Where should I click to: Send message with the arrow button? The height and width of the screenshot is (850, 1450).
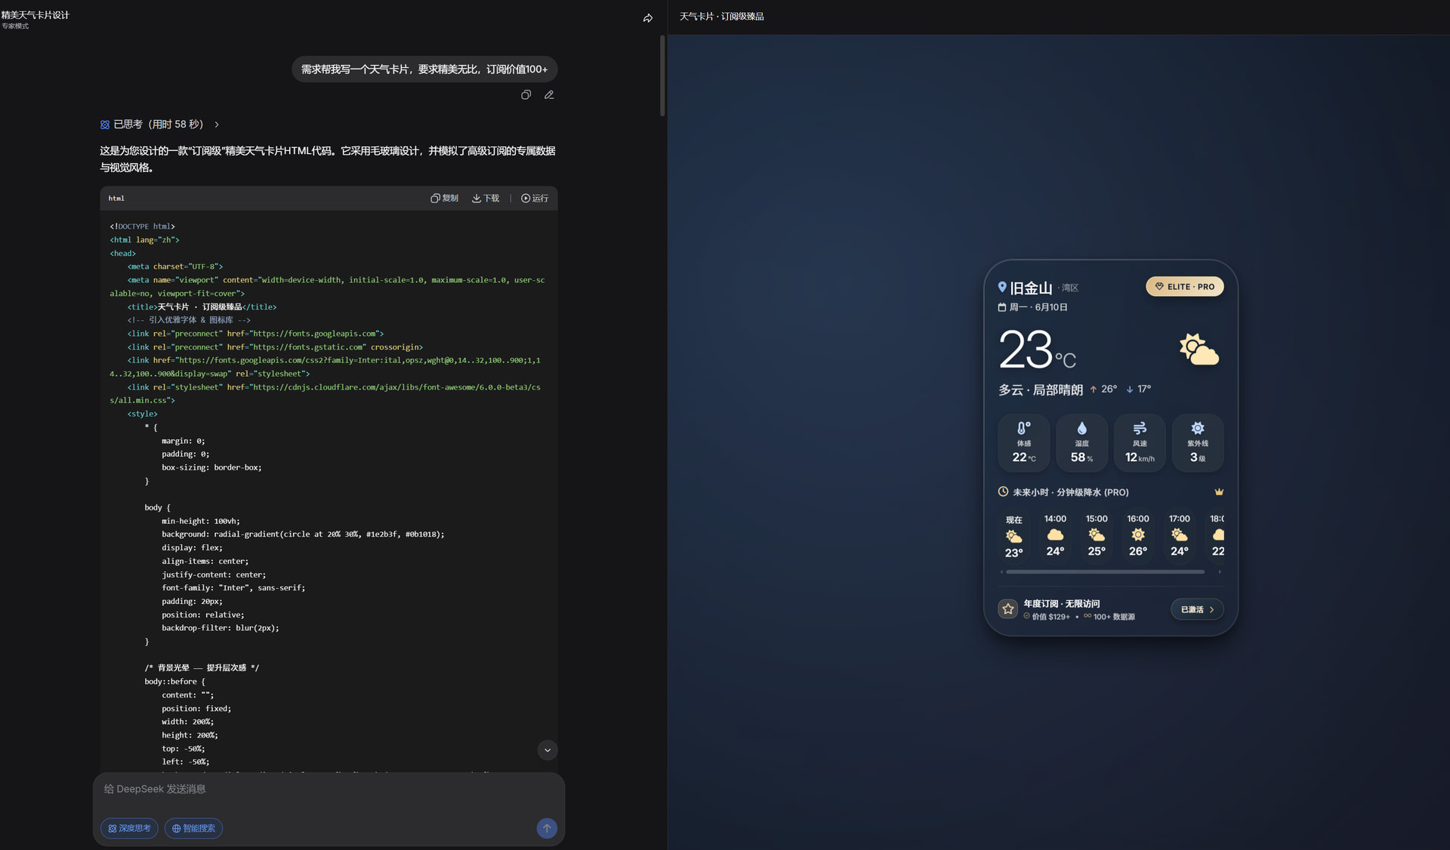pos(547,828)
